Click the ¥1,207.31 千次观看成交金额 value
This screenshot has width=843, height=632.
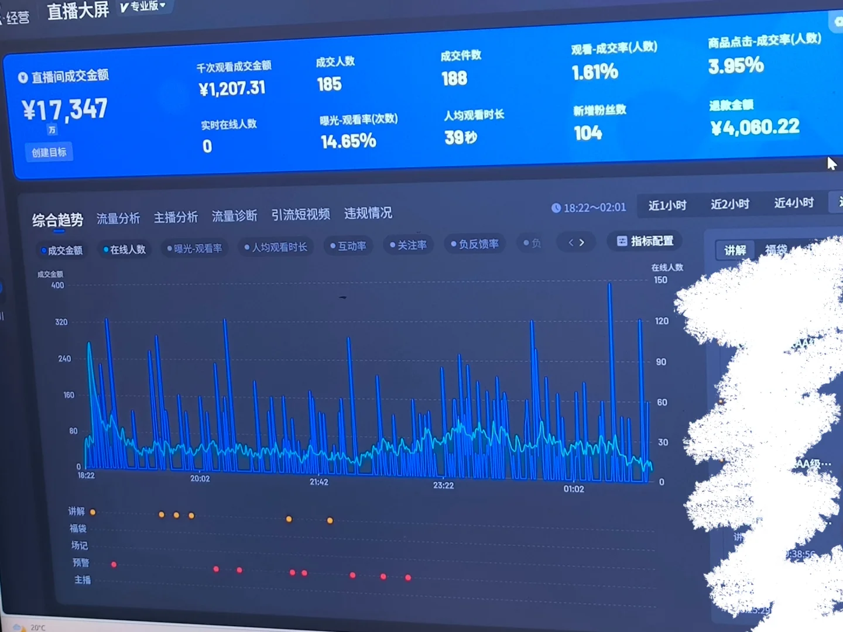(x=232, y=89)
